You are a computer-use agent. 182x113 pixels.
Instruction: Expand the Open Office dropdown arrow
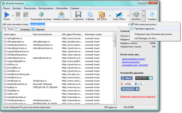pyautogui.click(x=128, y=16)
